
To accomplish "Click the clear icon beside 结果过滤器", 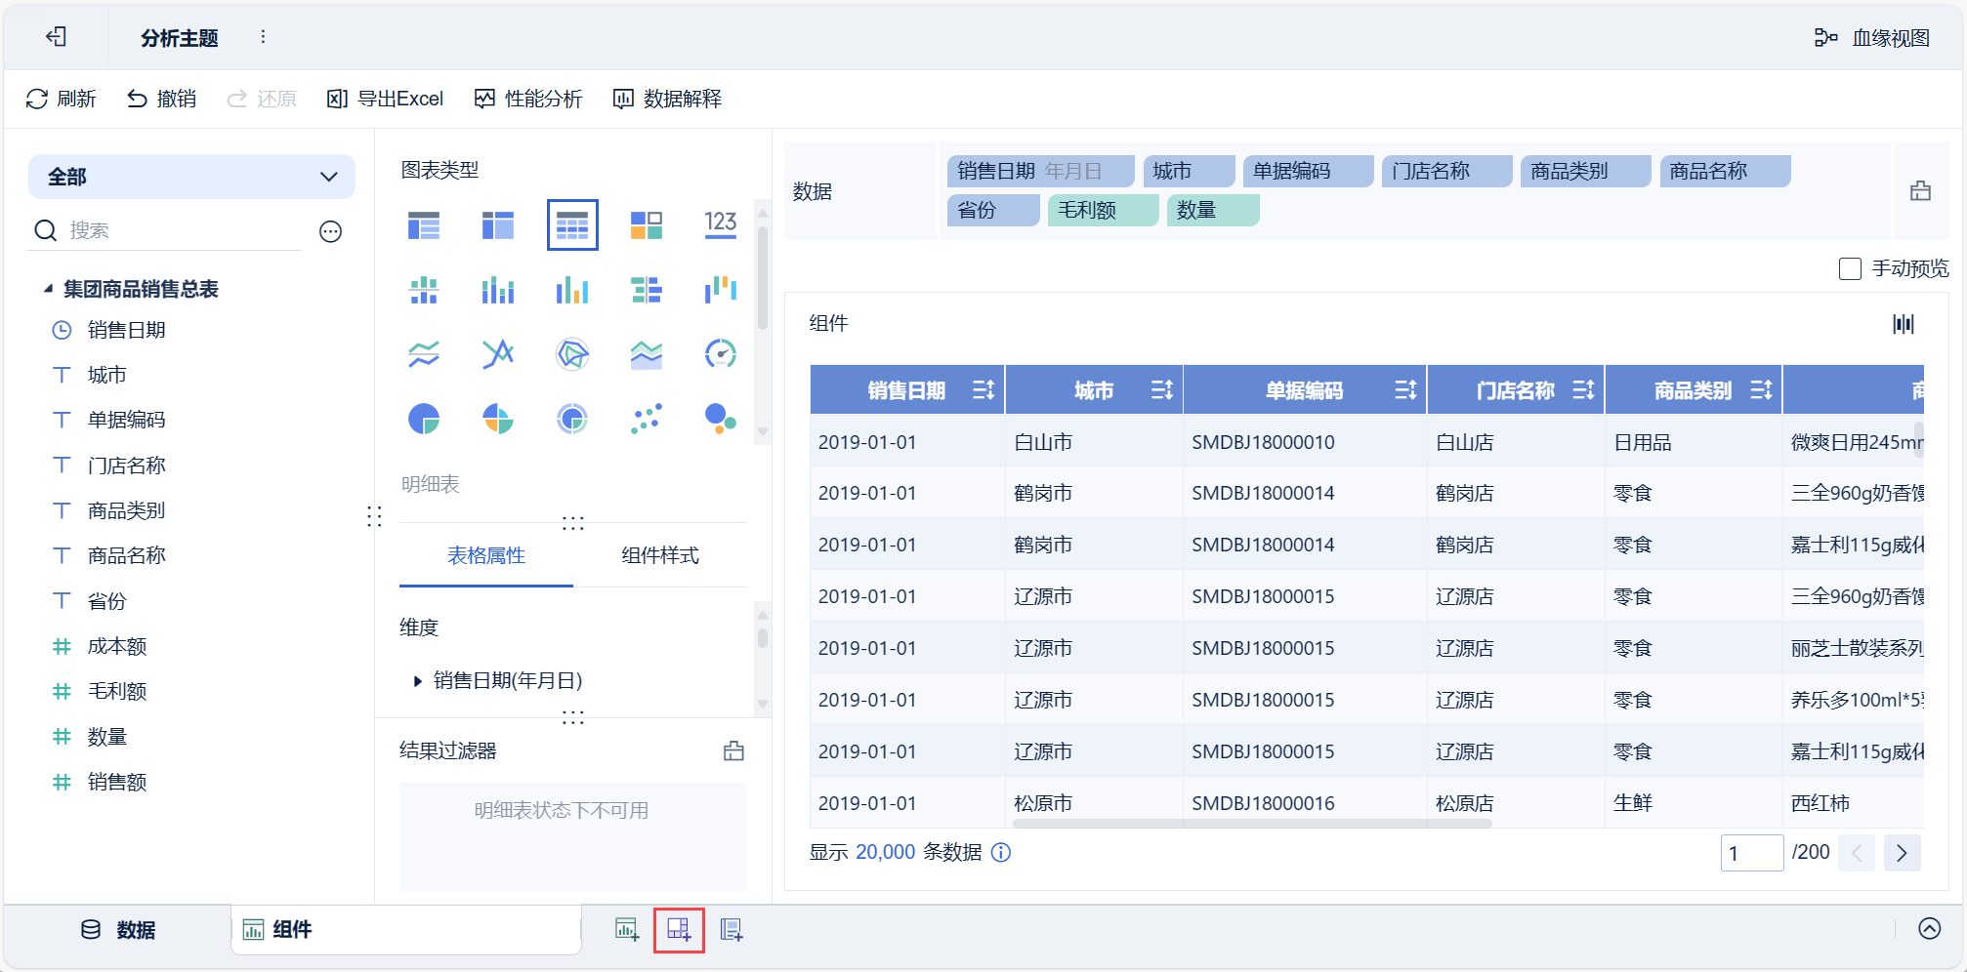I will [733, 750].
